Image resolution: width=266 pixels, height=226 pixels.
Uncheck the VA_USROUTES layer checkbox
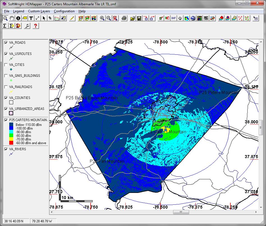pyautogui.click(x=6, y=54)
